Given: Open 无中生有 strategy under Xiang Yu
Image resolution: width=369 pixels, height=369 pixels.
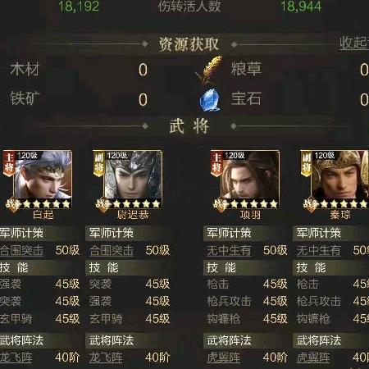Looking at the screenshot, I should click(x=229, y=250).
